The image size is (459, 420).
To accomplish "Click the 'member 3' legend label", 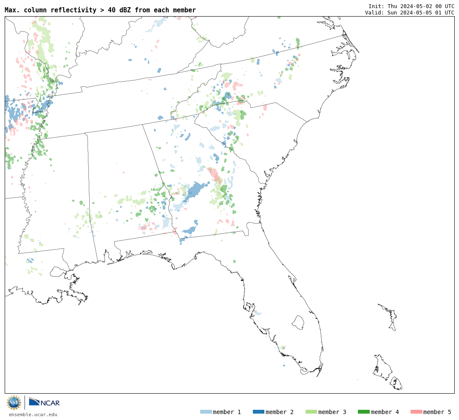I will pyautogui.click(x=332, y=412).
